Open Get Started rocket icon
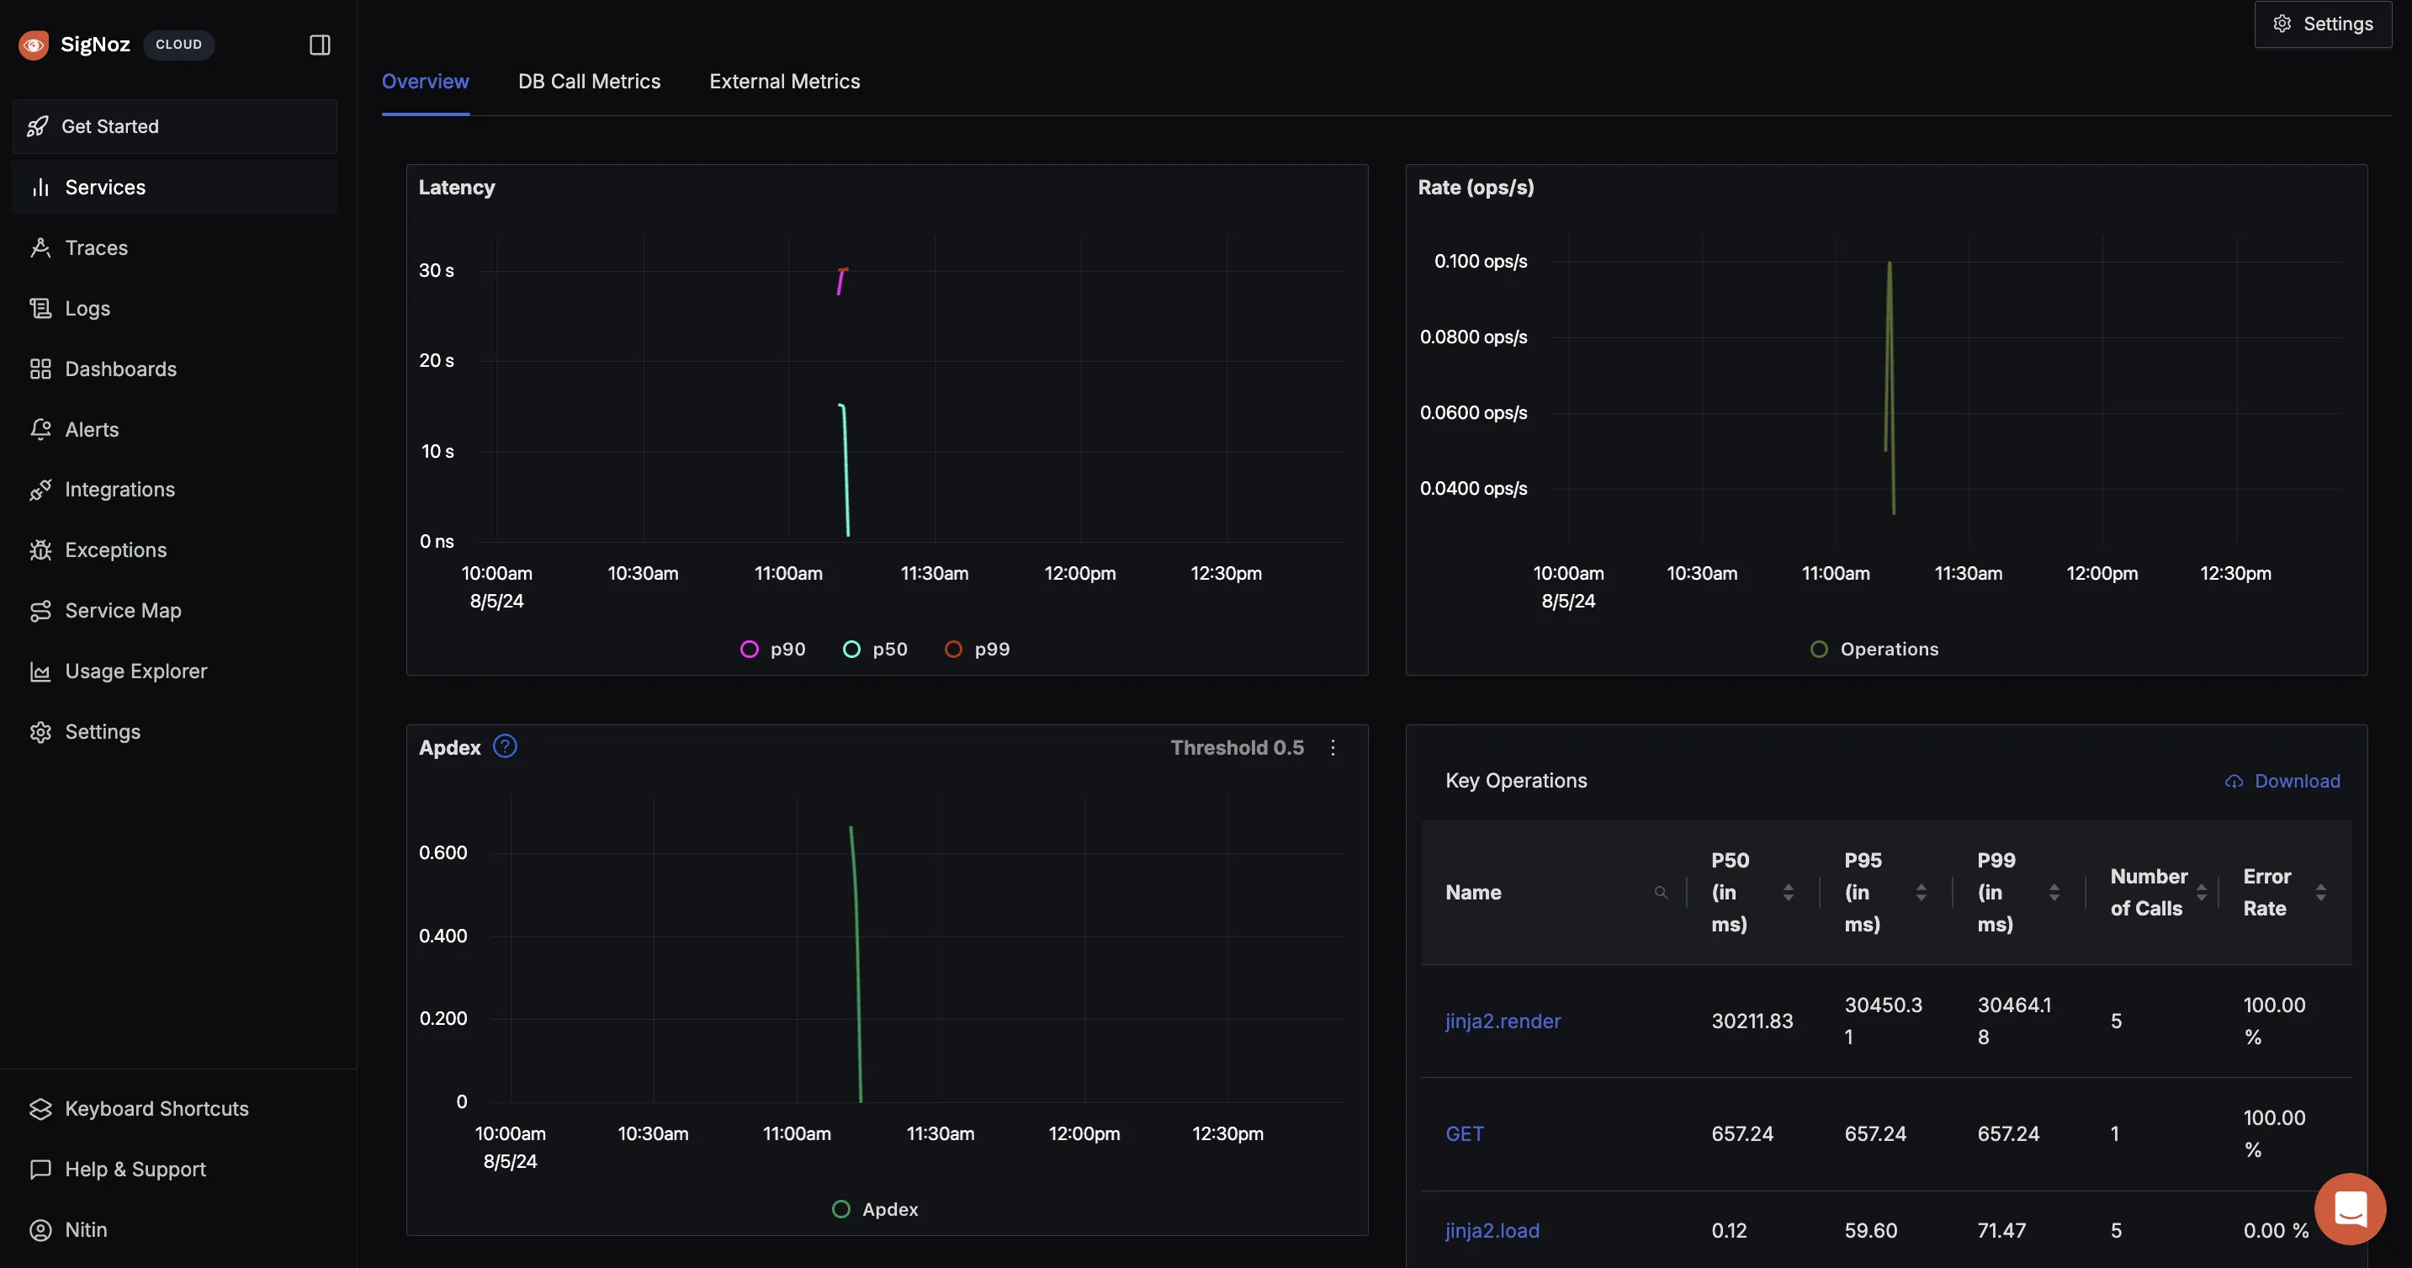The width and height of the screenshot is (2412, 1268). (x=38, y=126)
